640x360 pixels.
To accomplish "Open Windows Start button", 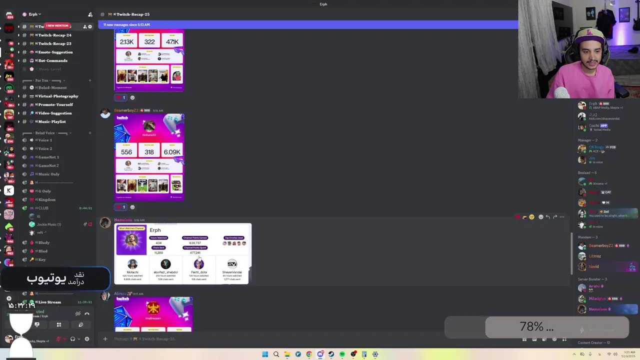I will tap(265, 354).
